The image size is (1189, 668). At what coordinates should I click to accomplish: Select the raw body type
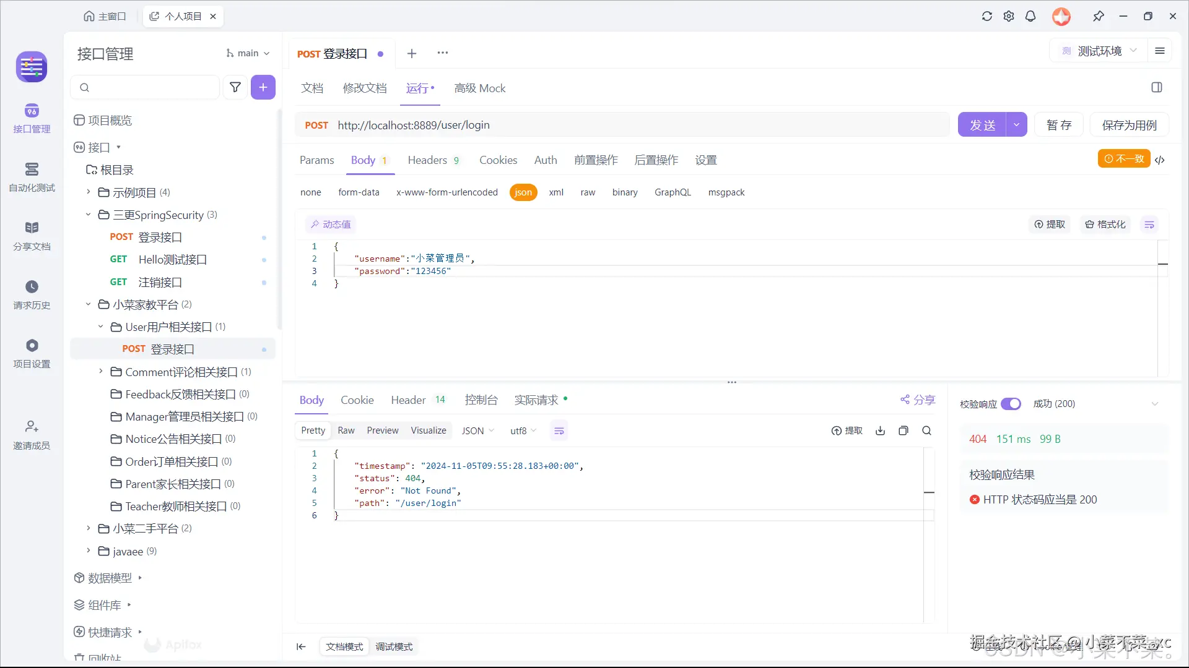coord(588,192)
